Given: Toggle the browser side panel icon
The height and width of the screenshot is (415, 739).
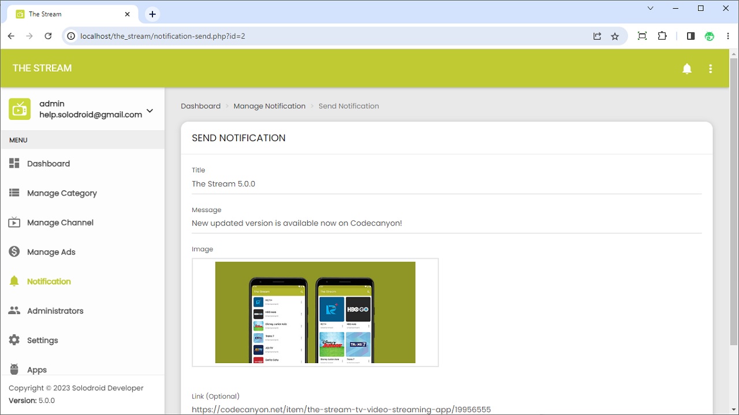Looking at the screenshot, I should 691,36.
